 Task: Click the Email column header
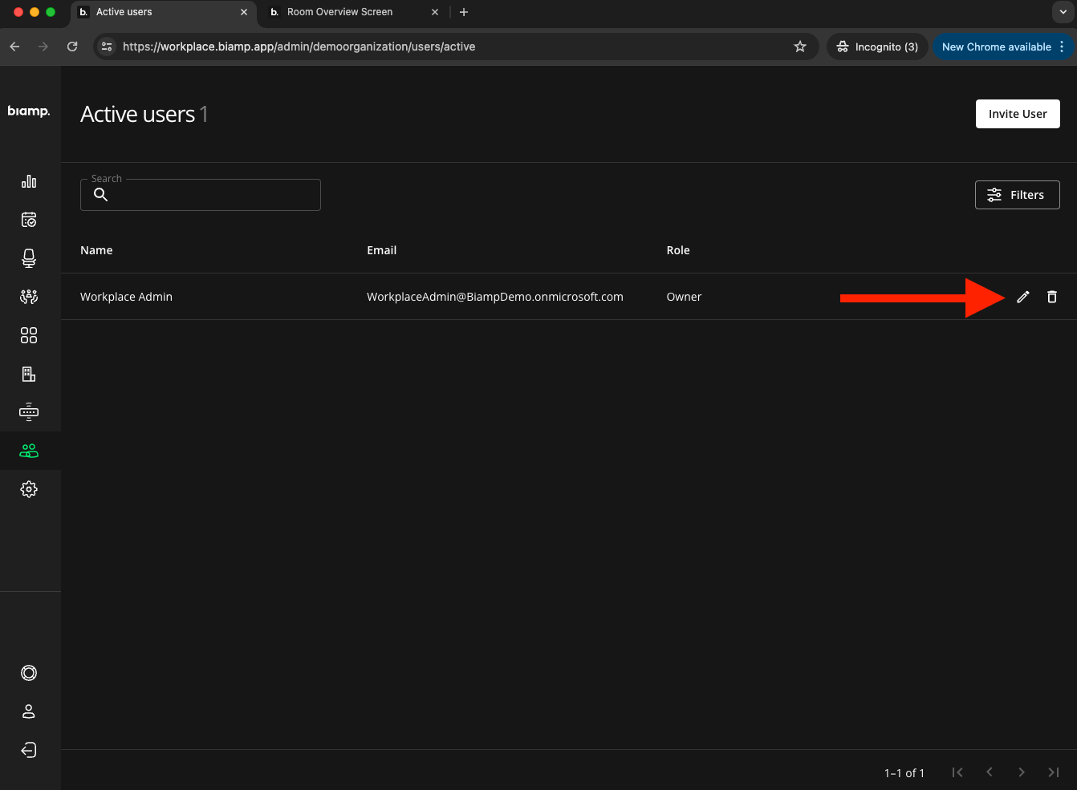click(382, 250)
